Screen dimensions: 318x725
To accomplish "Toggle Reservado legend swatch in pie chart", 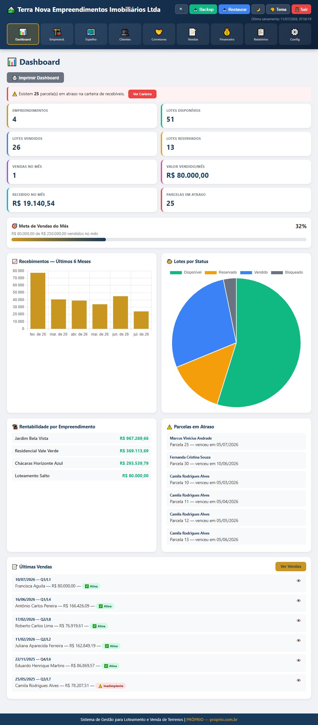I will tap(211, 272).
